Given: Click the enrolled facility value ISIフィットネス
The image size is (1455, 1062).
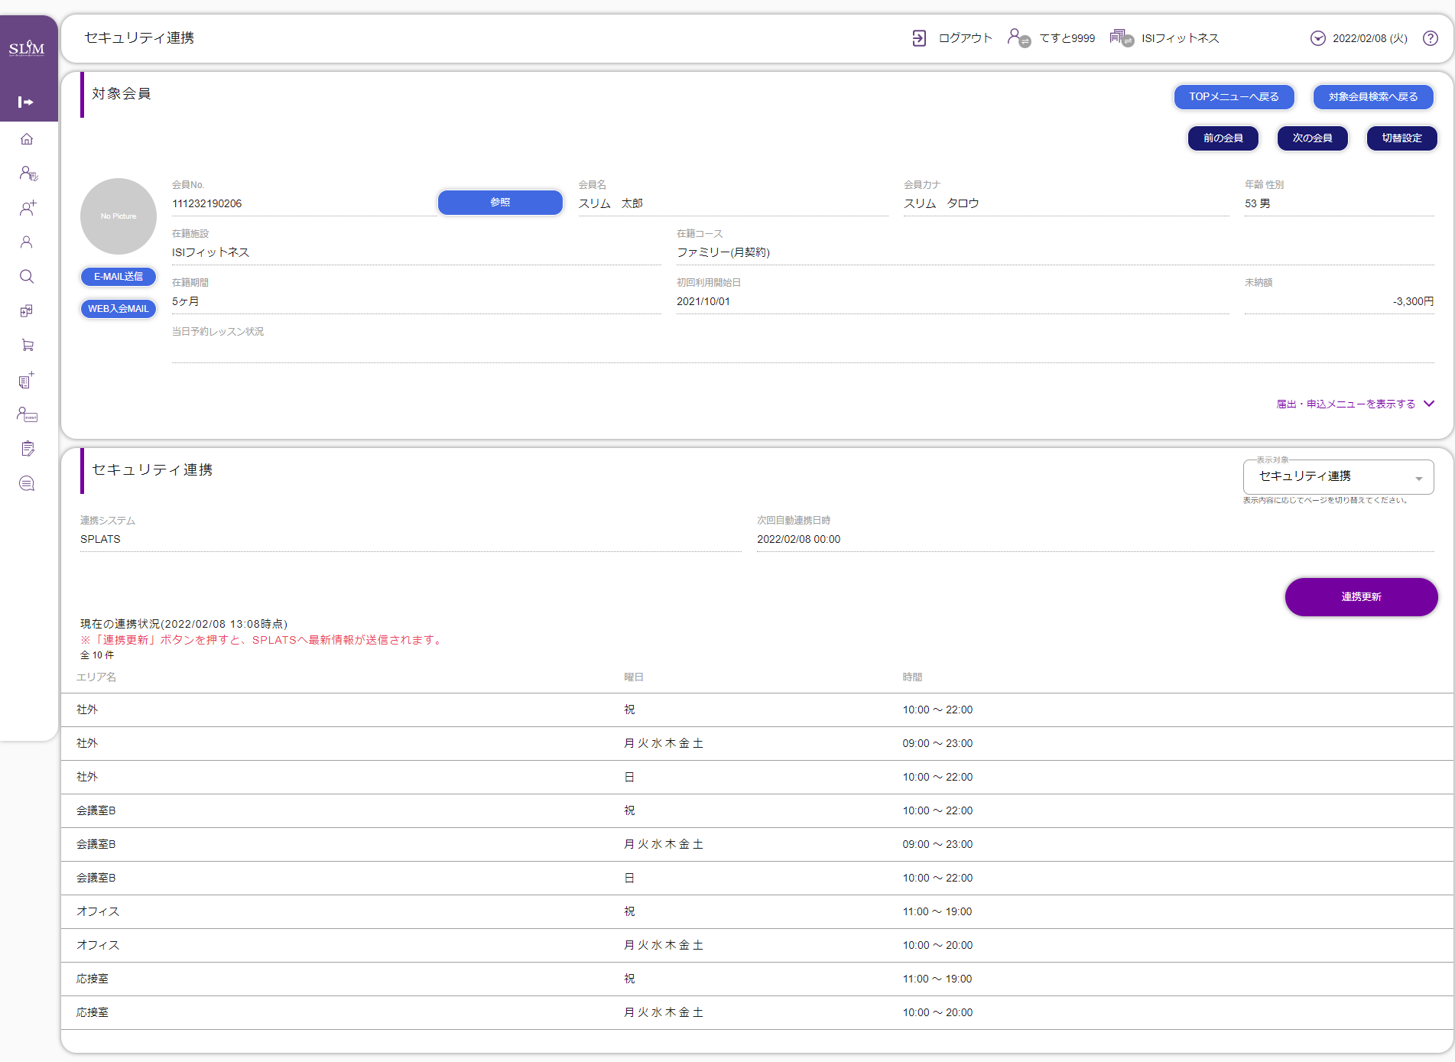Looking at the screenshot, I should click(x=210, y=252).
